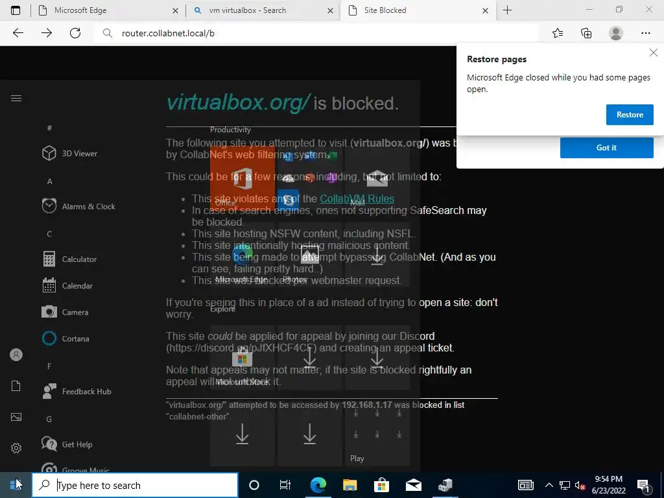The width and height of the screenshot is (664, 498).
Task: Open the user account icon in Start sidebar
Action: 16,355
